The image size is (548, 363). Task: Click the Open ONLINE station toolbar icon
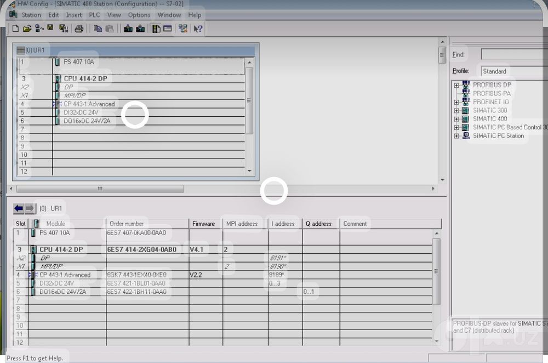tap(39, 29)
